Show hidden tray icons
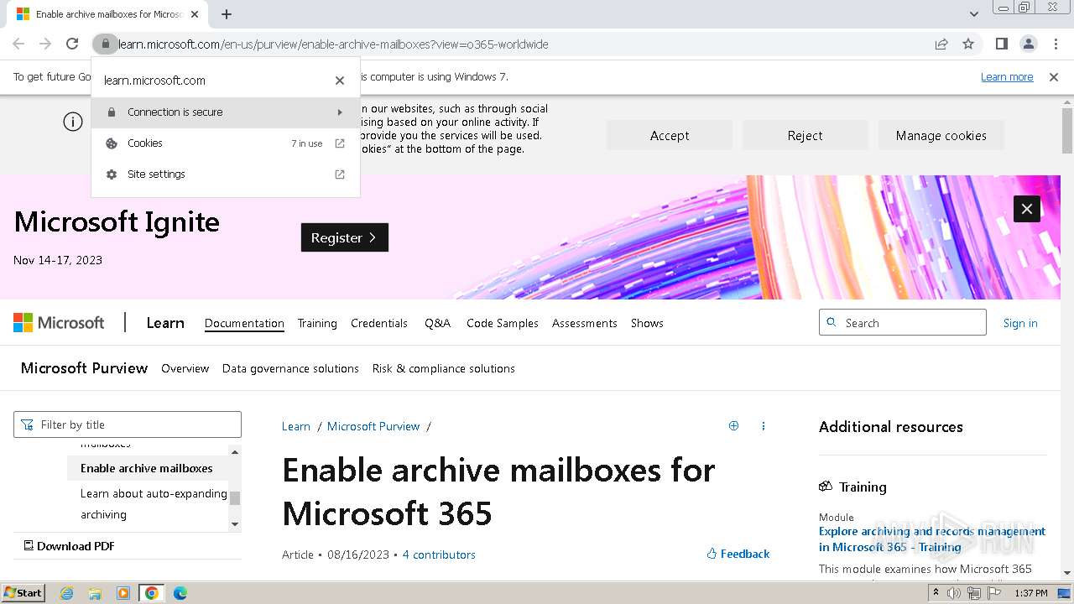This screenshot has width=1074, height=604. tap(936, 593)
